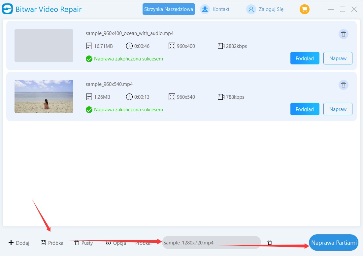Click the beach thumbnail of sample_960x540

point(44,96)
